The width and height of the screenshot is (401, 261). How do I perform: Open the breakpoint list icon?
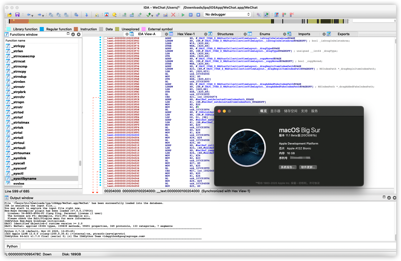(276, 15)
